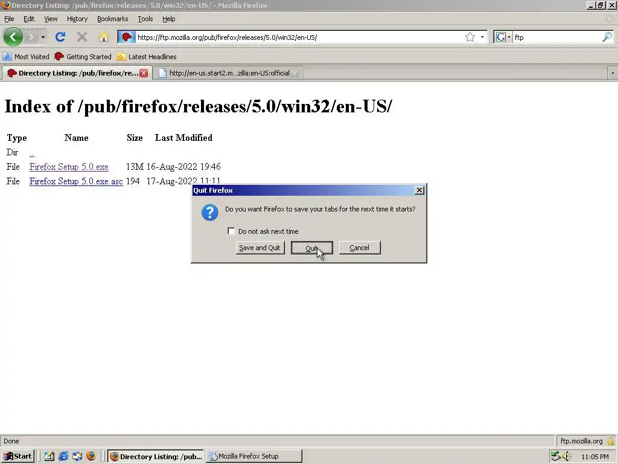Image resolution: width=618 pixels, height=464 pixels.
Task: Bookmark this page with the star icon
Action: click(470, 37)
